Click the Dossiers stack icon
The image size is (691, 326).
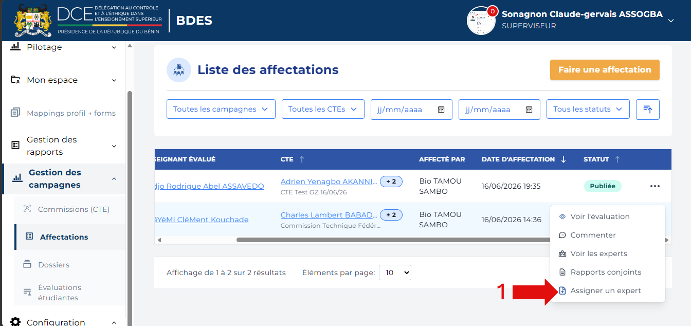point(27,264)
